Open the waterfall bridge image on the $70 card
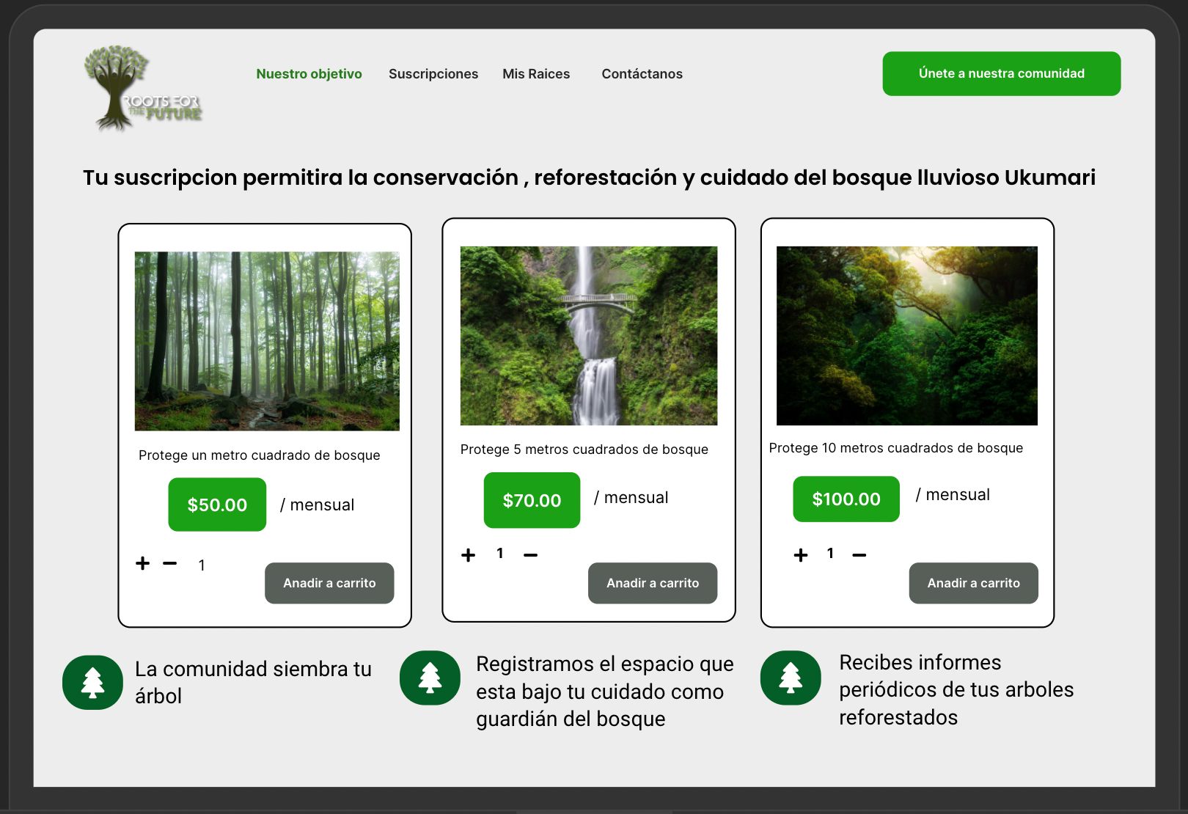 (589, 336)
